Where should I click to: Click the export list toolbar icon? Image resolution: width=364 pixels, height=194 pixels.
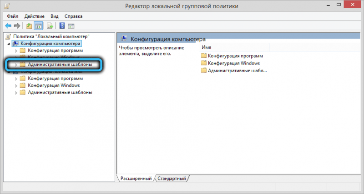coord(50,26)
